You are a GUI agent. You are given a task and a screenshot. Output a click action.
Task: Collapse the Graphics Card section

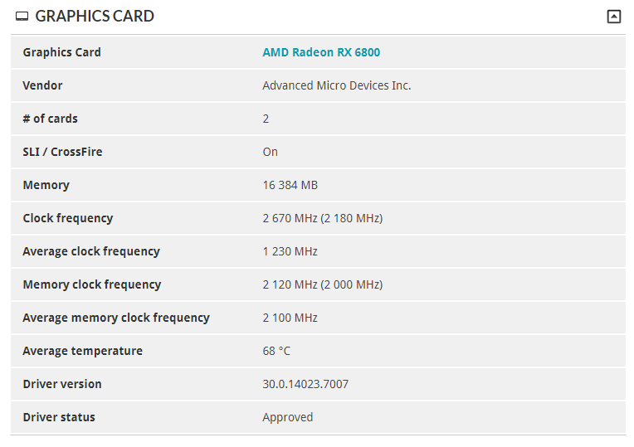[613, 17]
